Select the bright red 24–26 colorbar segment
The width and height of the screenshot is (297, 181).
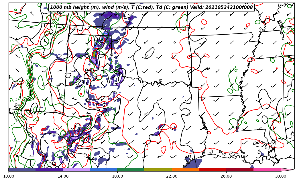click(x=213, y=170)
